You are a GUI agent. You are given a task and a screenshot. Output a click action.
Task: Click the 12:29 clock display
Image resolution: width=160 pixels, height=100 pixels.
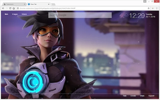(x=137, y=15)
